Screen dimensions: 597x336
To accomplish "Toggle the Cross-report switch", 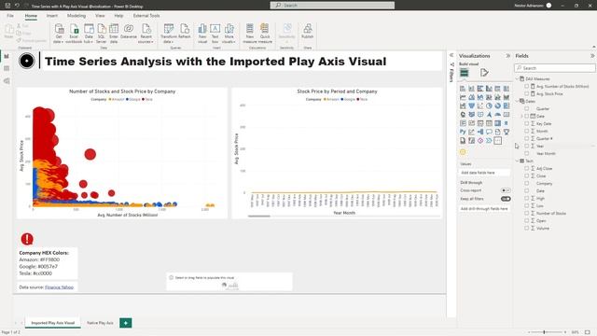I will pyautogui.click(x=506, y=190).
